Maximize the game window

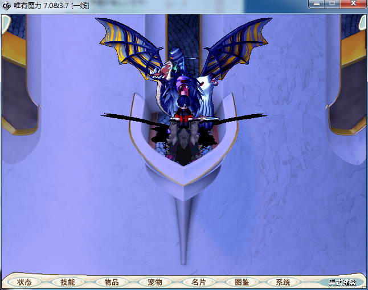[x=332, y=4]
